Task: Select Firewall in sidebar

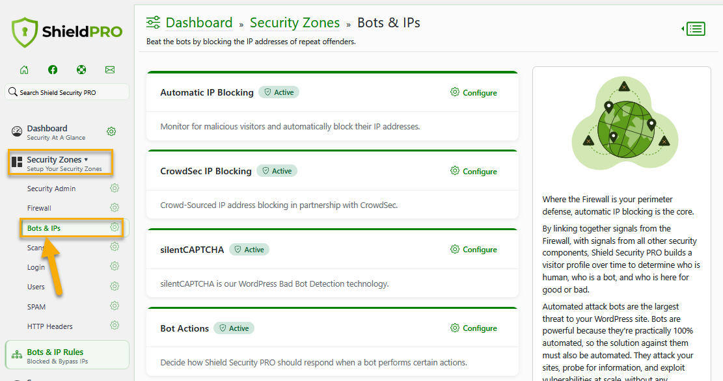Action: pos(39,208)
